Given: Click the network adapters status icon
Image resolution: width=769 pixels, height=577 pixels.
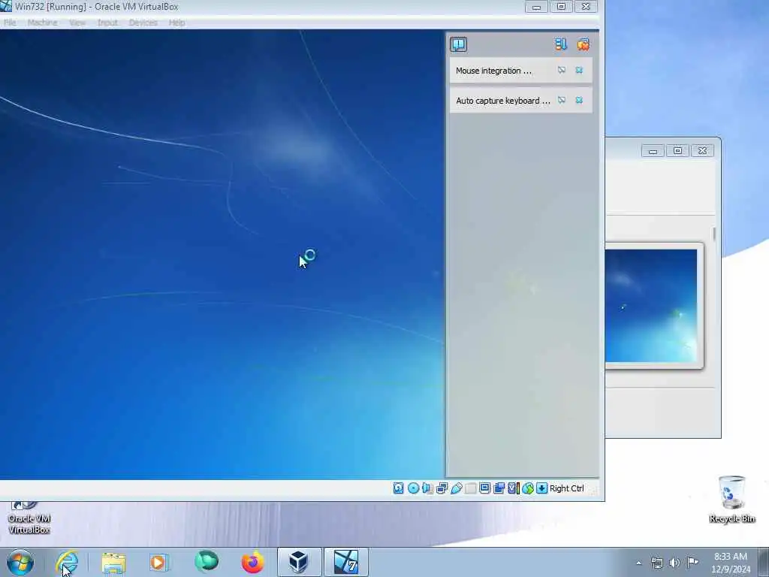Looking at the screenshot, I should (442, 488).
